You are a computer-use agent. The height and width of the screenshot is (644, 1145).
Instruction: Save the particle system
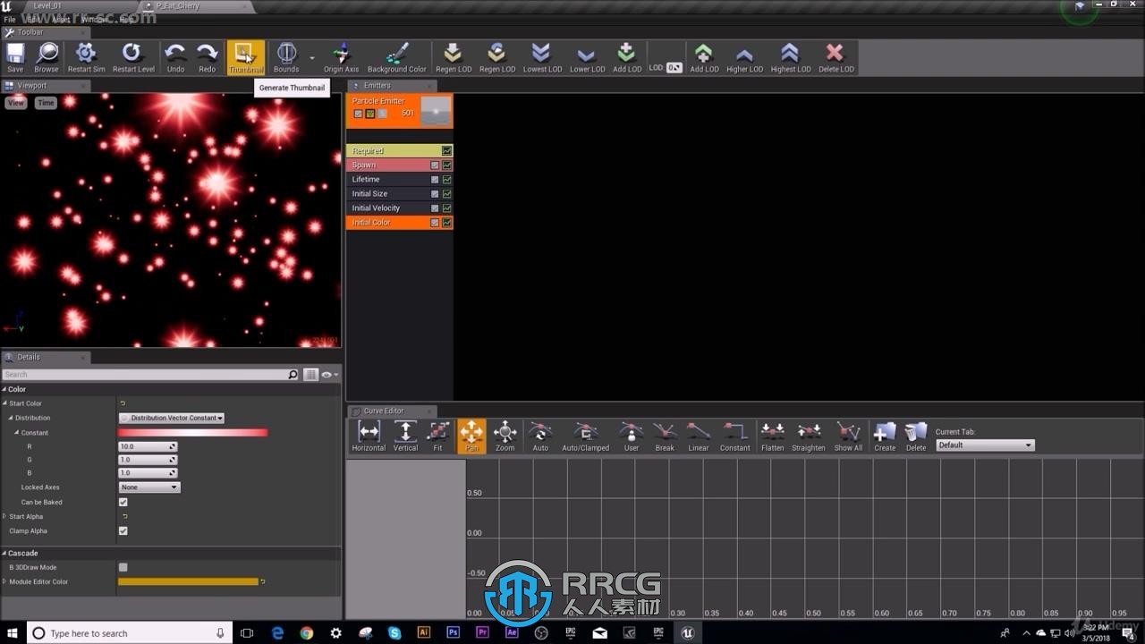[15, 57]
